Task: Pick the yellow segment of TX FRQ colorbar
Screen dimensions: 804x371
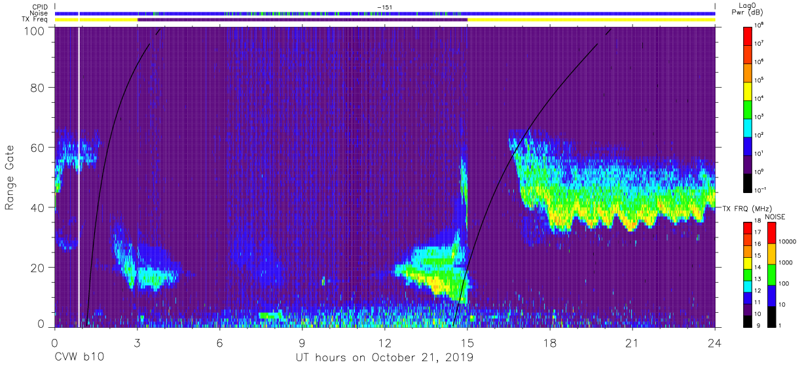Action: [748, 263]
